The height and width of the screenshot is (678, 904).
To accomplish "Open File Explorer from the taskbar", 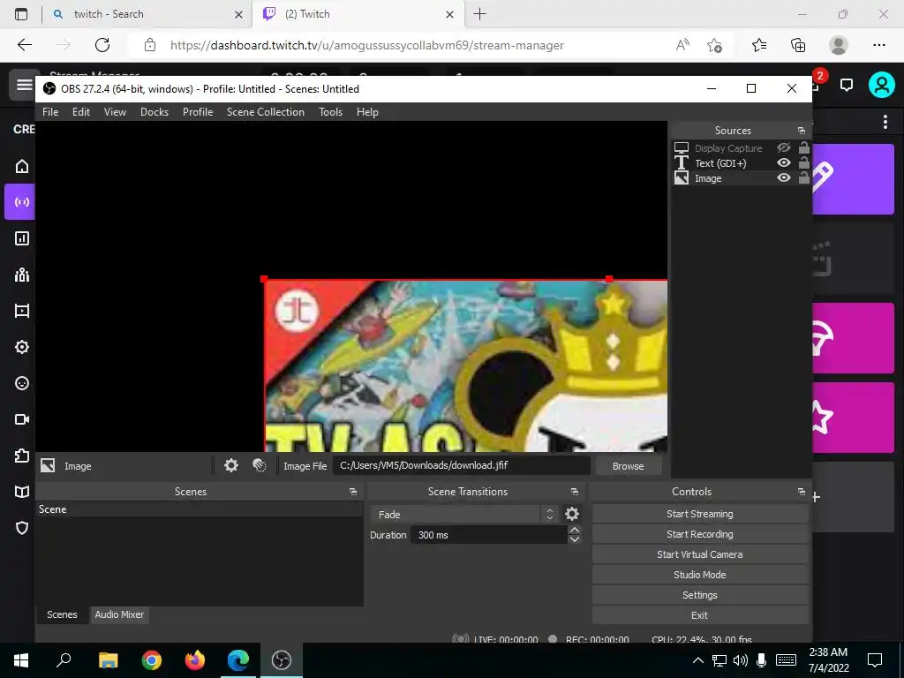I will (109, 659).
